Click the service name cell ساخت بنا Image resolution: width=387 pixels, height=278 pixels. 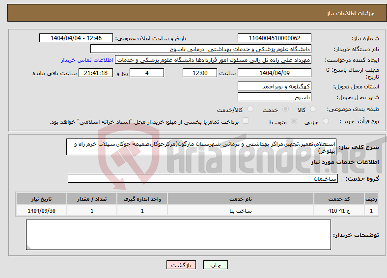(240, 211)
